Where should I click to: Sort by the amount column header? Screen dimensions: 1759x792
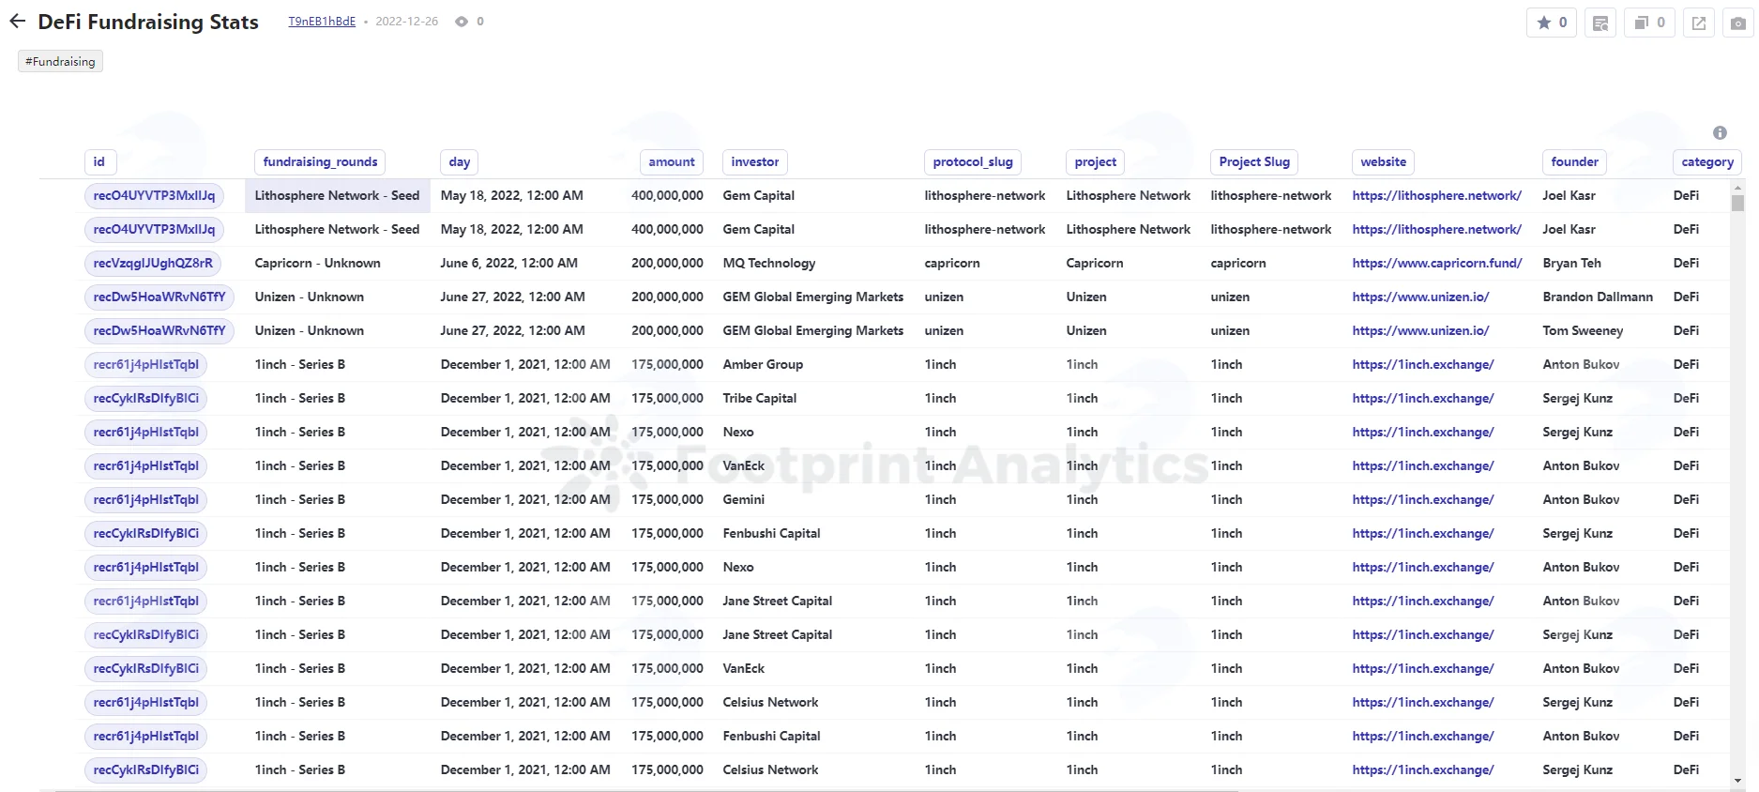(672, 162)
